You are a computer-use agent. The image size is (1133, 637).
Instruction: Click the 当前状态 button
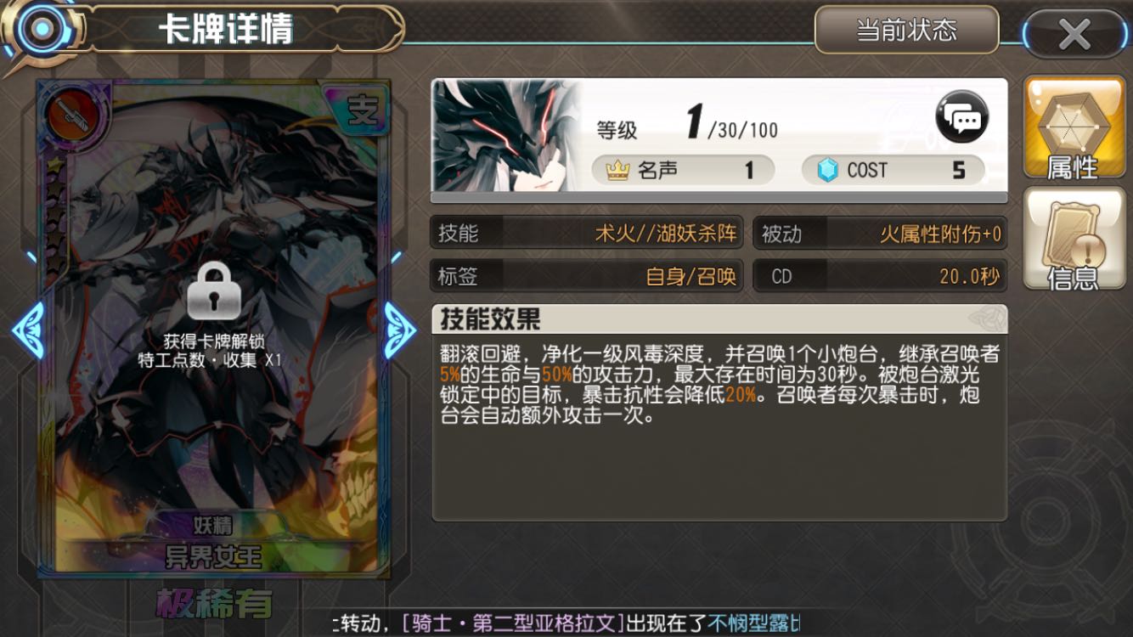click(906, 31)
